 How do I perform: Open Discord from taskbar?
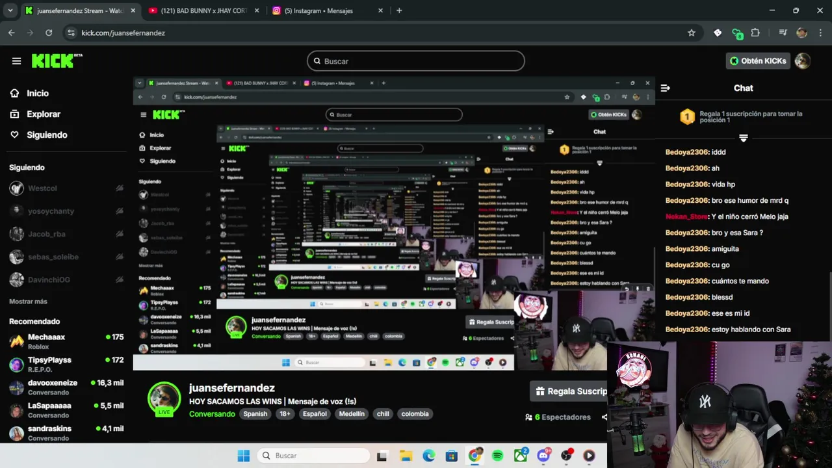pyautogui.click(x=543, y=456)
